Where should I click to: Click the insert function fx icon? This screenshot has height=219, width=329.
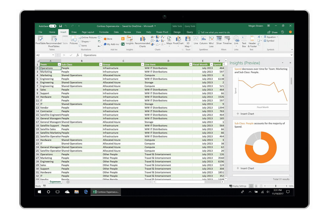point(78,55)
